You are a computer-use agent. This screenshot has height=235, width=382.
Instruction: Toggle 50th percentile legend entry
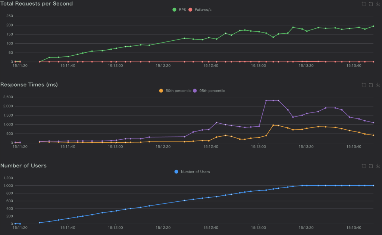pos(178,91)
